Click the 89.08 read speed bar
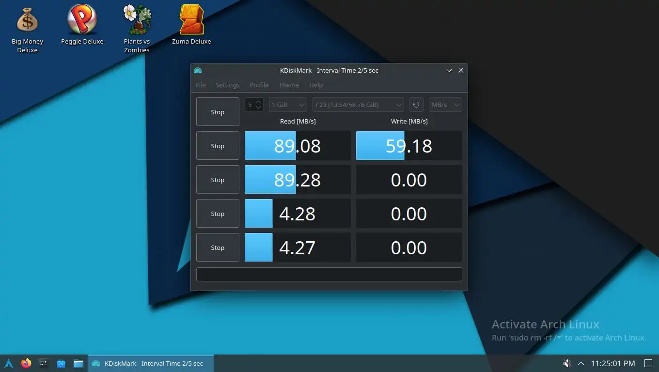Screen dimensions: 659x372 pyautogui.click(x=298, y=146)
